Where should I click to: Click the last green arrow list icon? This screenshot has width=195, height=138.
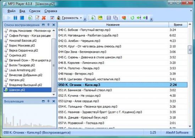tap(145, 18)
